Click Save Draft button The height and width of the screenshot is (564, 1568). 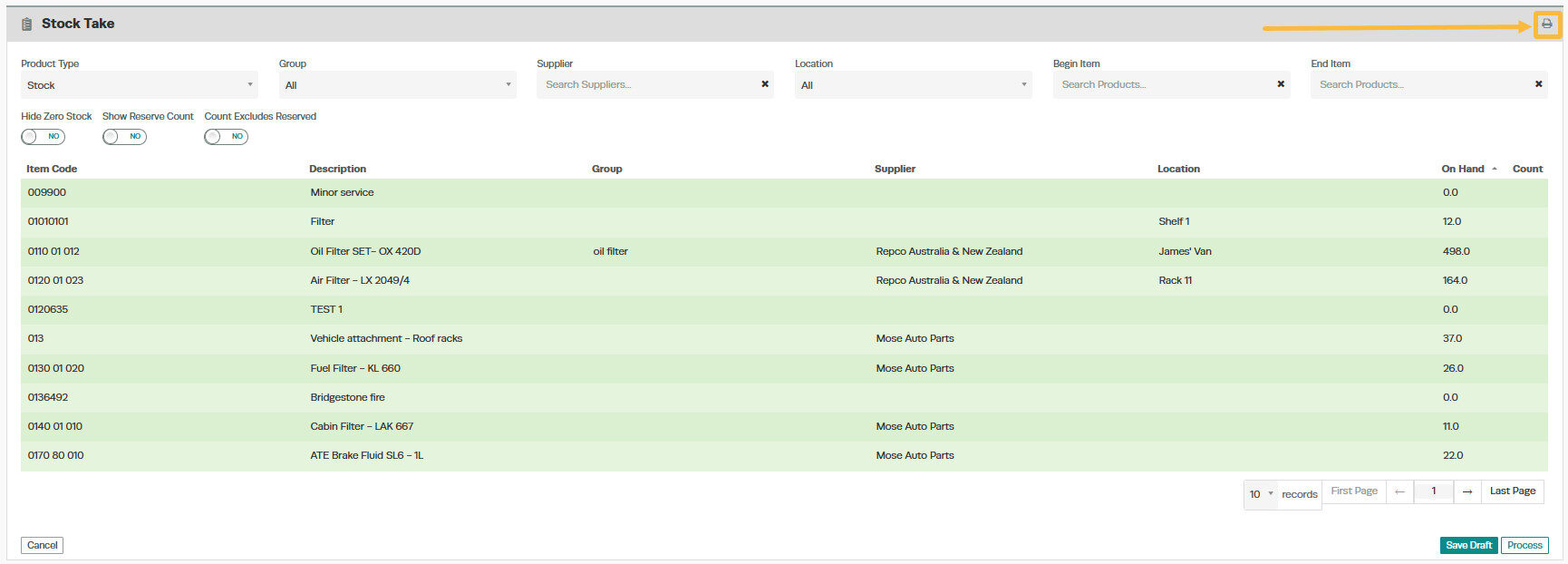coord(1469,545)
